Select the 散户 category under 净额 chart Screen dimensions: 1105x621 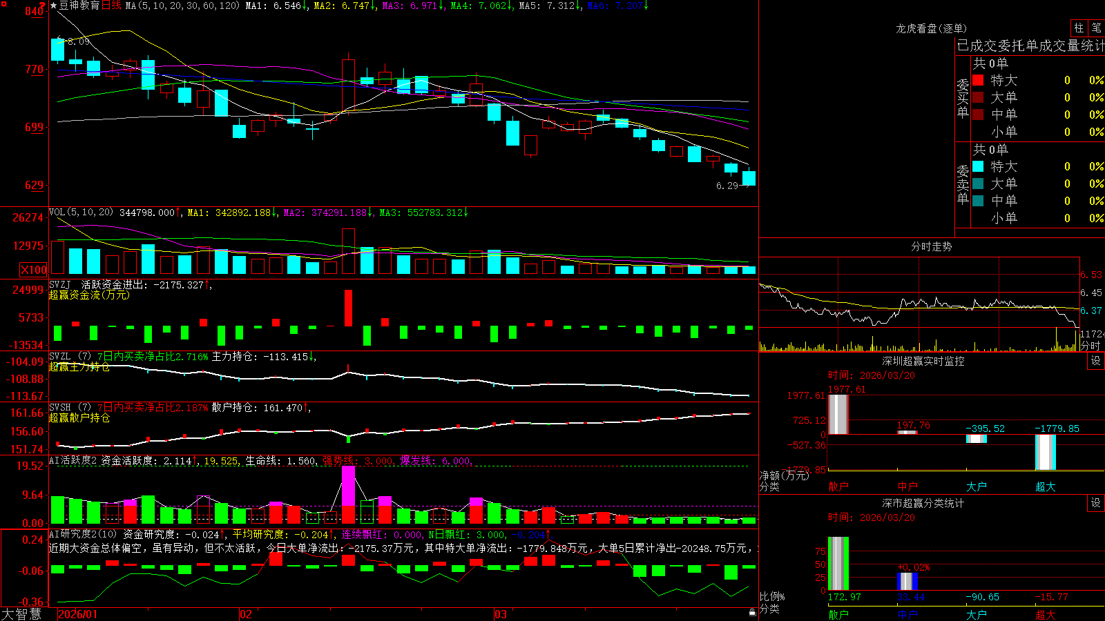pyautogui.click(x=838, y=486)
